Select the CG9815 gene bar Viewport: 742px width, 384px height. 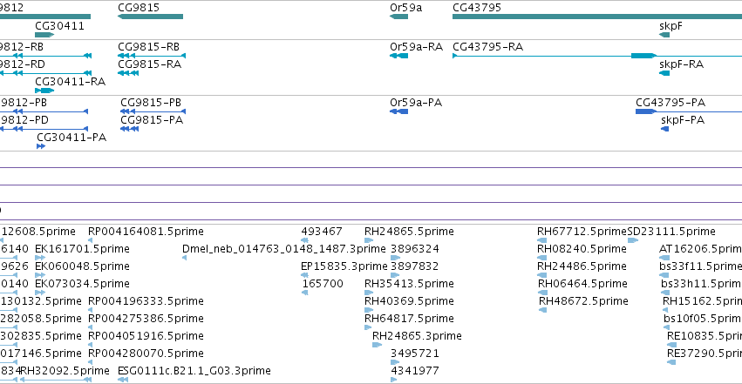[151, 17]
